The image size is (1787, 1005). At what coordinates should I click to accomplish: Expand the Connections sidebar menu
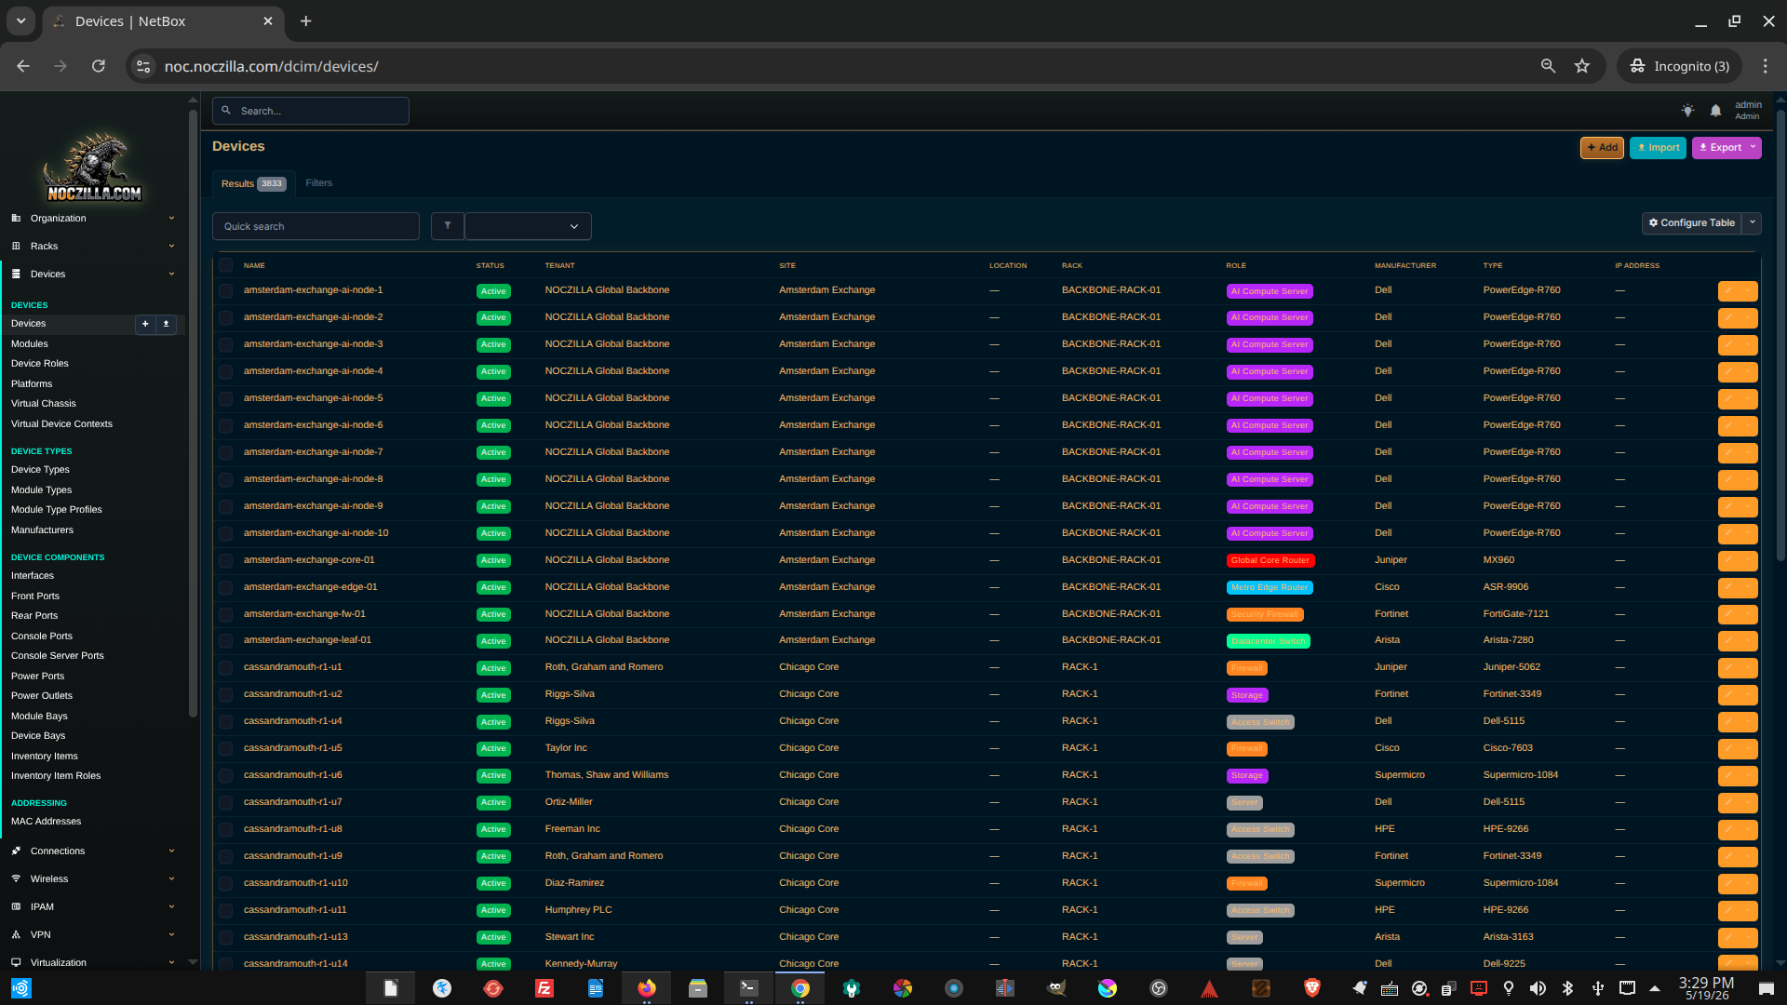94,851
